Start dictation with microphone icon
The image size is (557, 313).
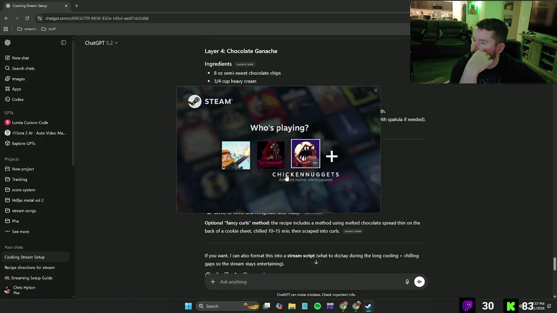[x=407, y=282]
